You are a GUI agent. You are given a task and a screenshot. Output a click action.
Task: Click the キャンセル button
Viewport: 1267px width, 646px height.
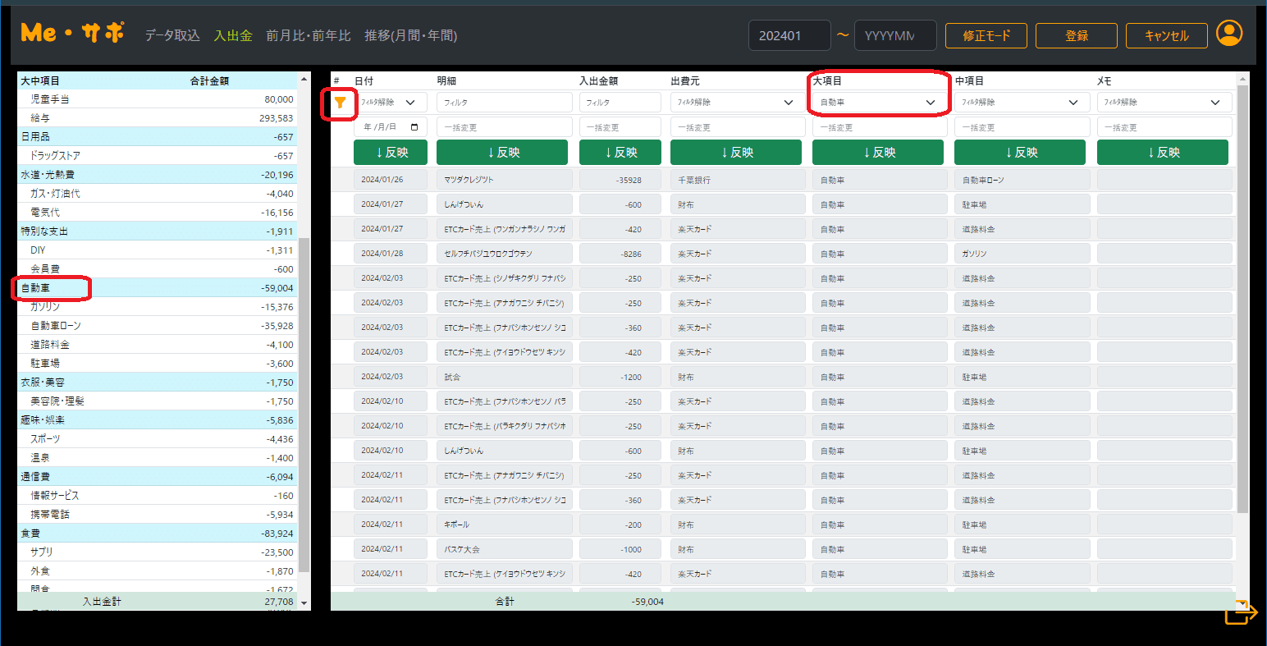[x=1166, y=35]
